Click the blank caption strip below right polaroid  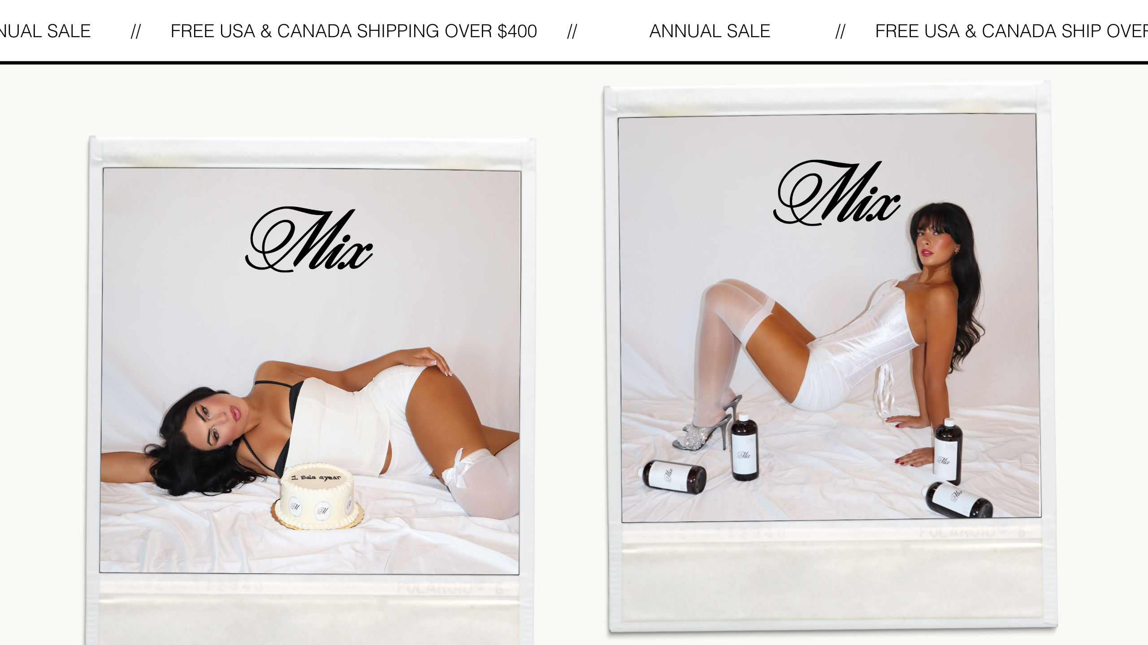(x=832, y=578)
